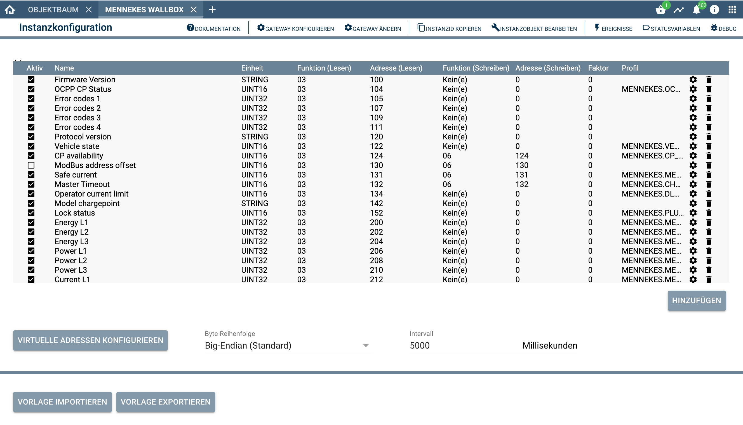Close the Mennekes Wallbox tab

click(194, 10)
